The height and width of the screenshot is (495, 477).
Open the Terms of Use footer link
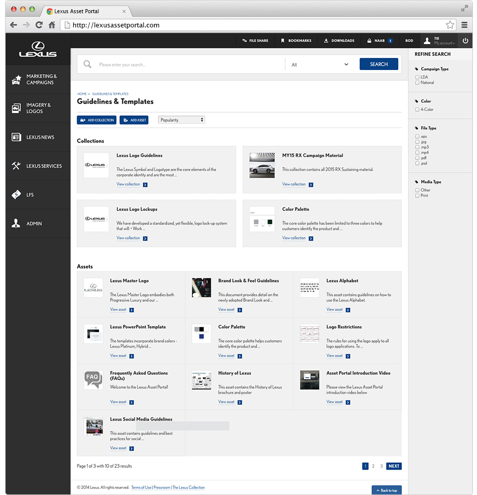click(x=141, y=487)
